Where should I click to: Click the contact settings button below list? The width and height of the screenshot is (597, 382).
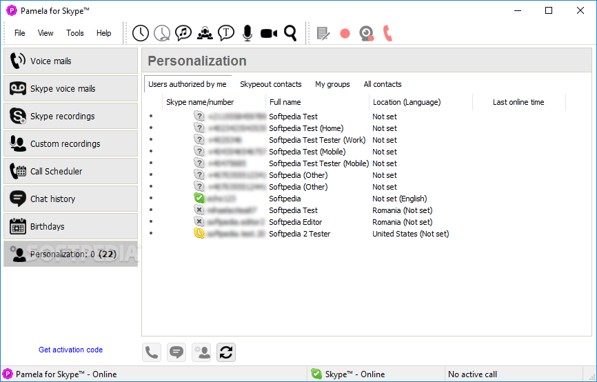(x=201, y=352)
